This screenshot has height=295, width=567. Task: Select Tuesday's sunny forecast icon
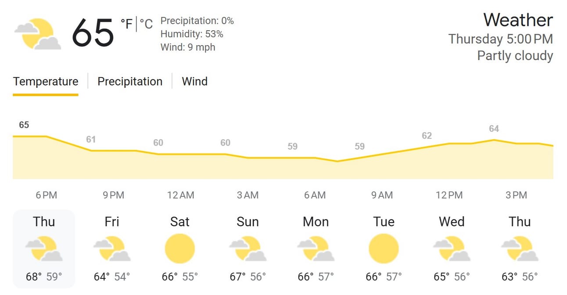384,248
